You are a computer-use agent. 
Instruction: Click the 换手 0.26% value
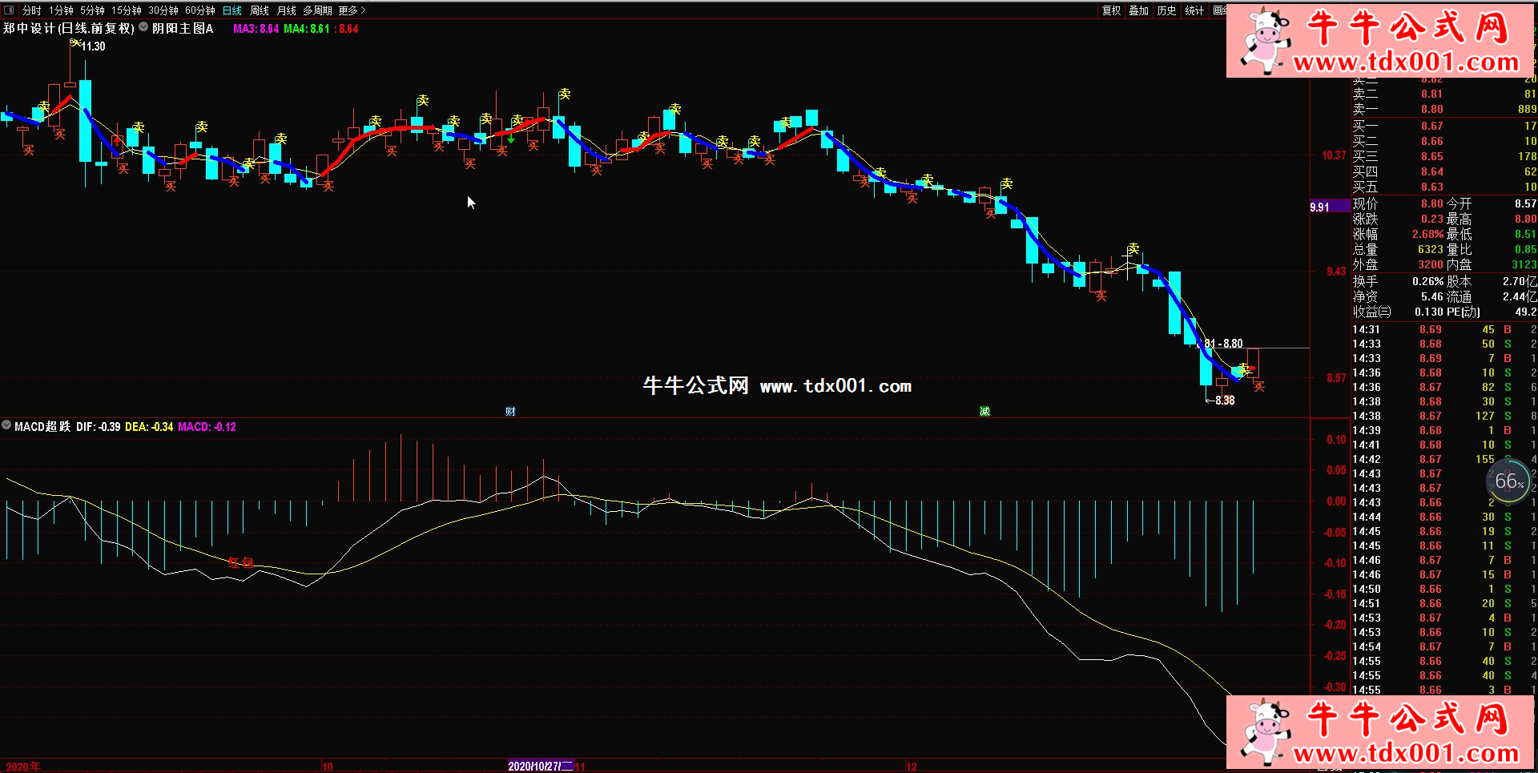(1427, 281)
